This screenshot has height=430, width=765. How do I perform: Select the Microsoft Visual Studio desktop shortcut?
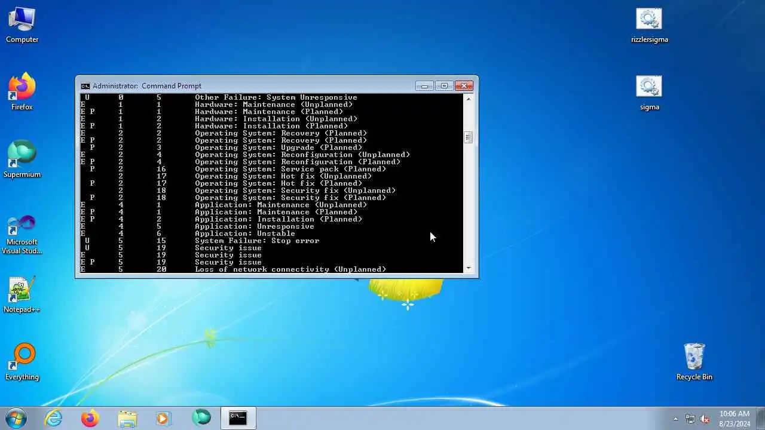[22, 235]
